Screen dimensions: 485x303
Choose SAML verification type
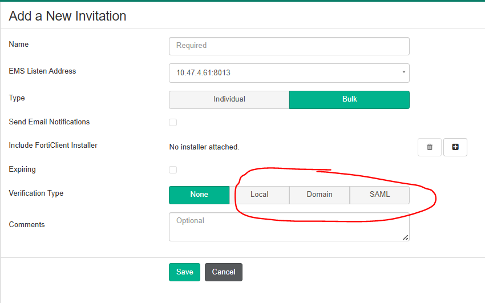(x=379, y=195)
